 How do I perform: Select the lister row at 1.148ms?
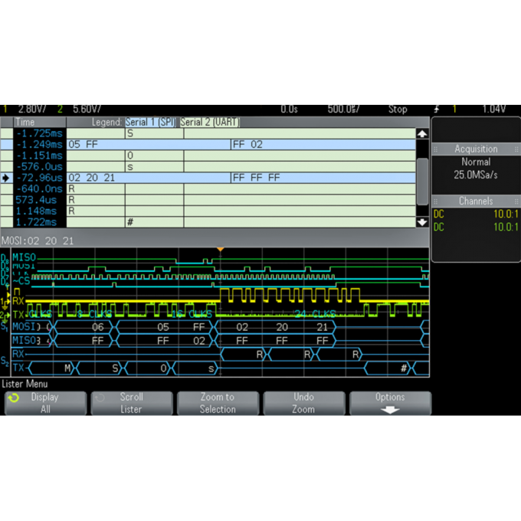pos(208,211)
